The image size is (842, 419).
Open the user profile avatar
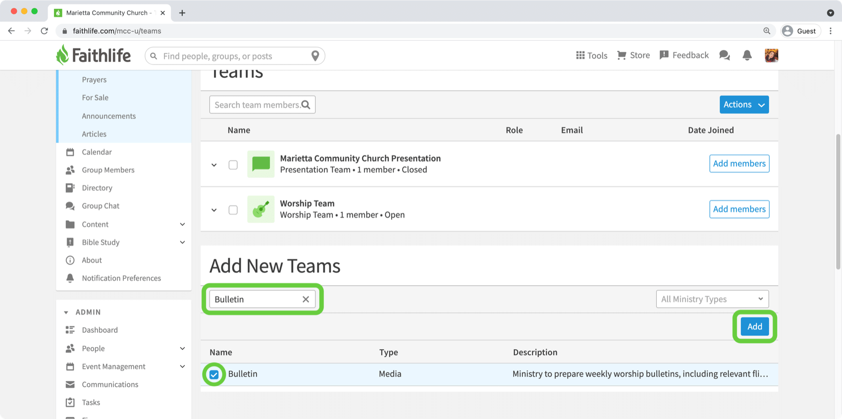pyautogui.click(x=771, y=56)
